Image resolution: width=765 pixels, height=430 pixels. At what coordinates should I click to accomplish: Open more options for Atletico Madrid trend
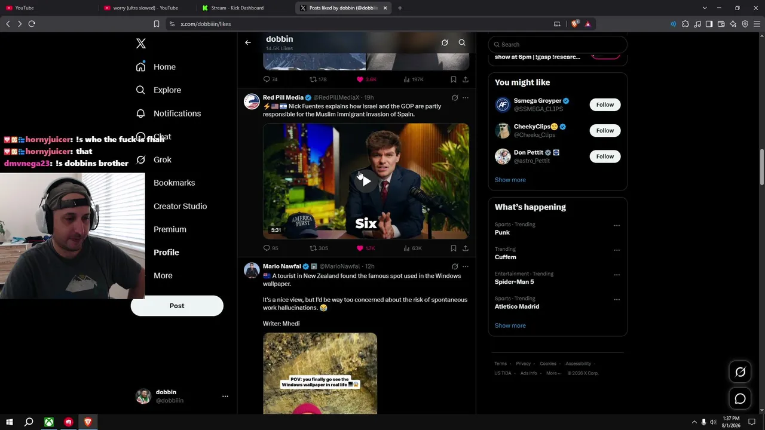click(x=617, y=299)
